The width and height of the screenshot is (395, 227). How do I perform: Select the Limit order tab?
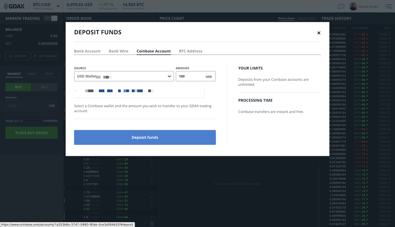(x=31, y=74)
